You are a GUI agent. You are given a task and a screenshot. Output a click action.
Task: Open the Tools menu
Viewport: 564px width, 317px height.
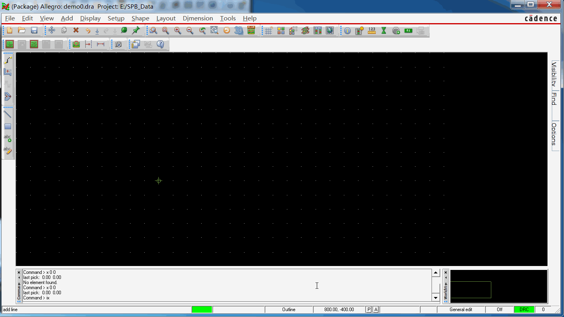pyautogui.click(x=228, y=18)
